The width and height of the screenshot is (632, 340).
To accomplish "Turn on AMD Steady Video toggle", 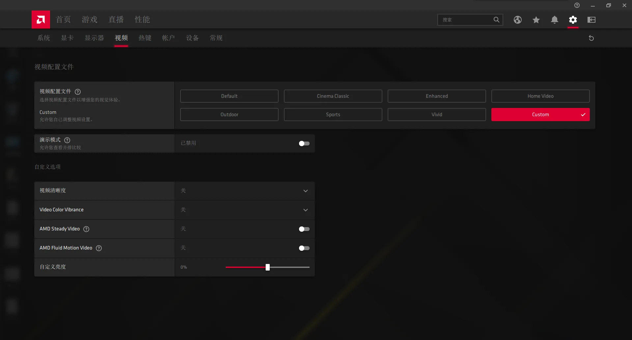I will point(304,229).
